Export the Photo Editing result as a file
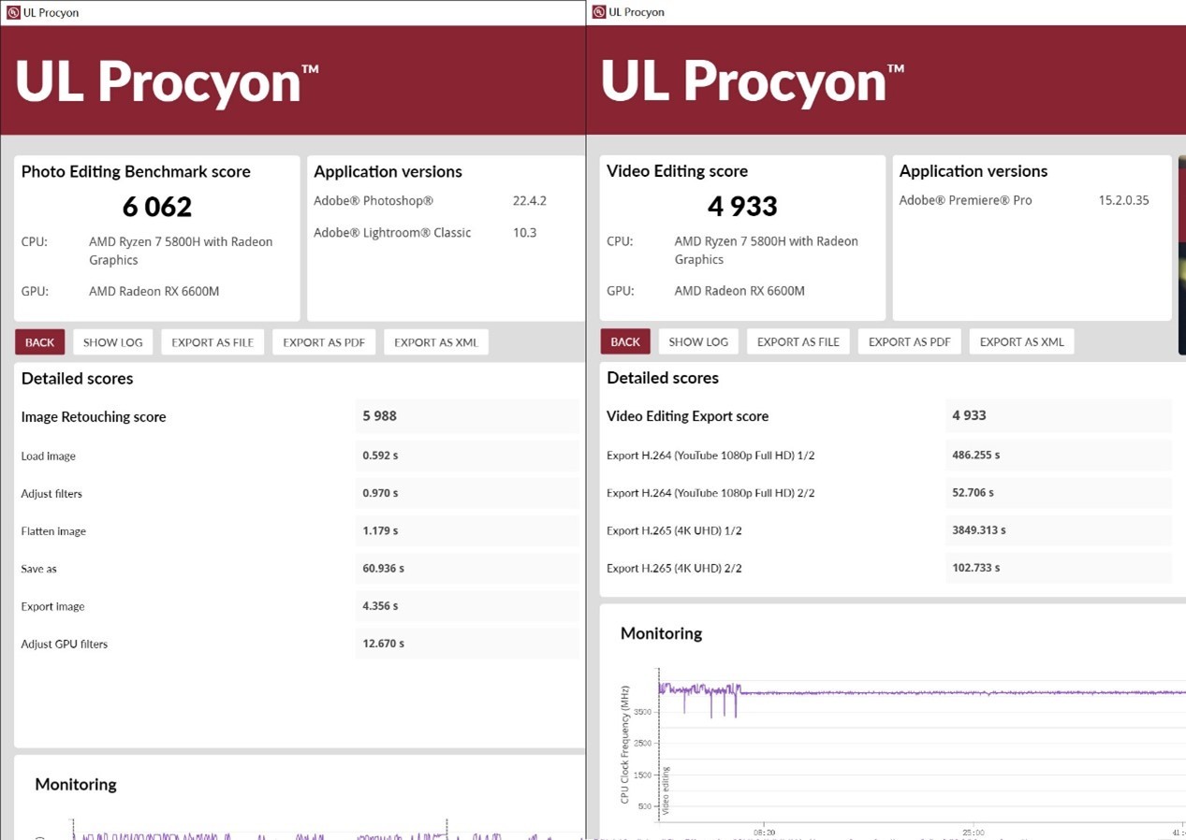Screen dimensions: 1186x840 pyautogui.click(x=212, y=342)
